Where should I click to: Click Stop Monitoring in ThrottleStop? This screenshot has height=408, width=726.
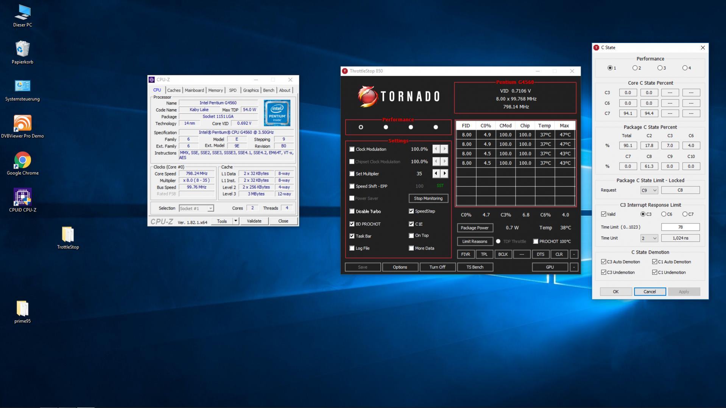(428, 199)
